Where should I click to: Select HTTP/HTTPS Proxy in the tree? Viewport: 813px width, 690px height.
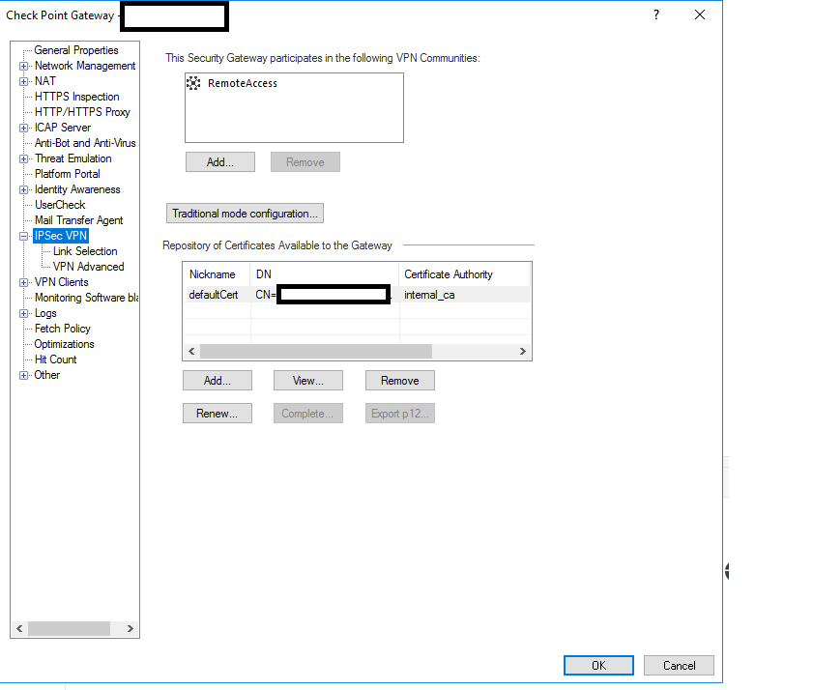point(82,112)
